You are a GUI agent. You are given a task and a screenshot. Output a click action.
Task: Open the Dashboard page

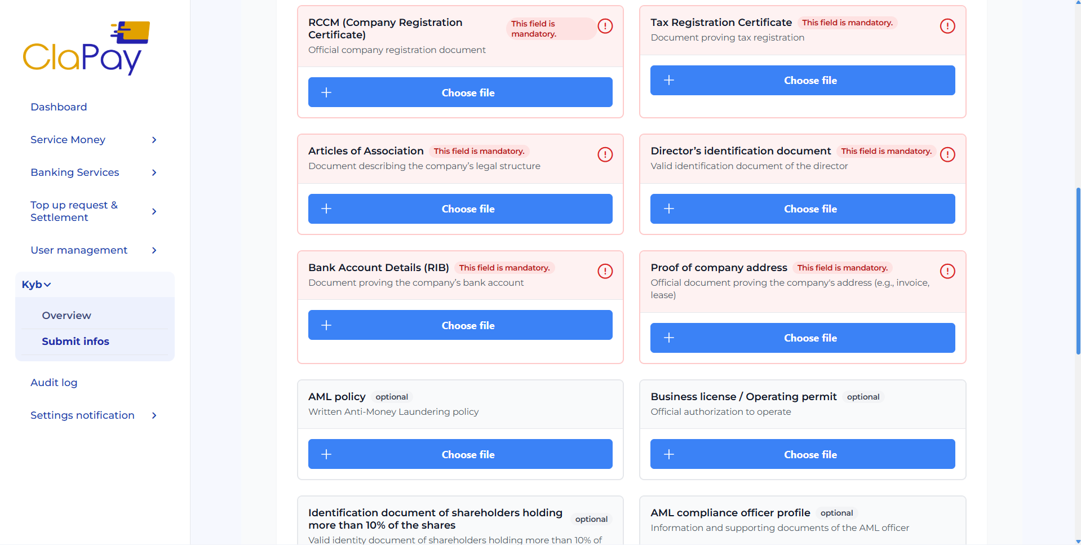click(59, 107)
